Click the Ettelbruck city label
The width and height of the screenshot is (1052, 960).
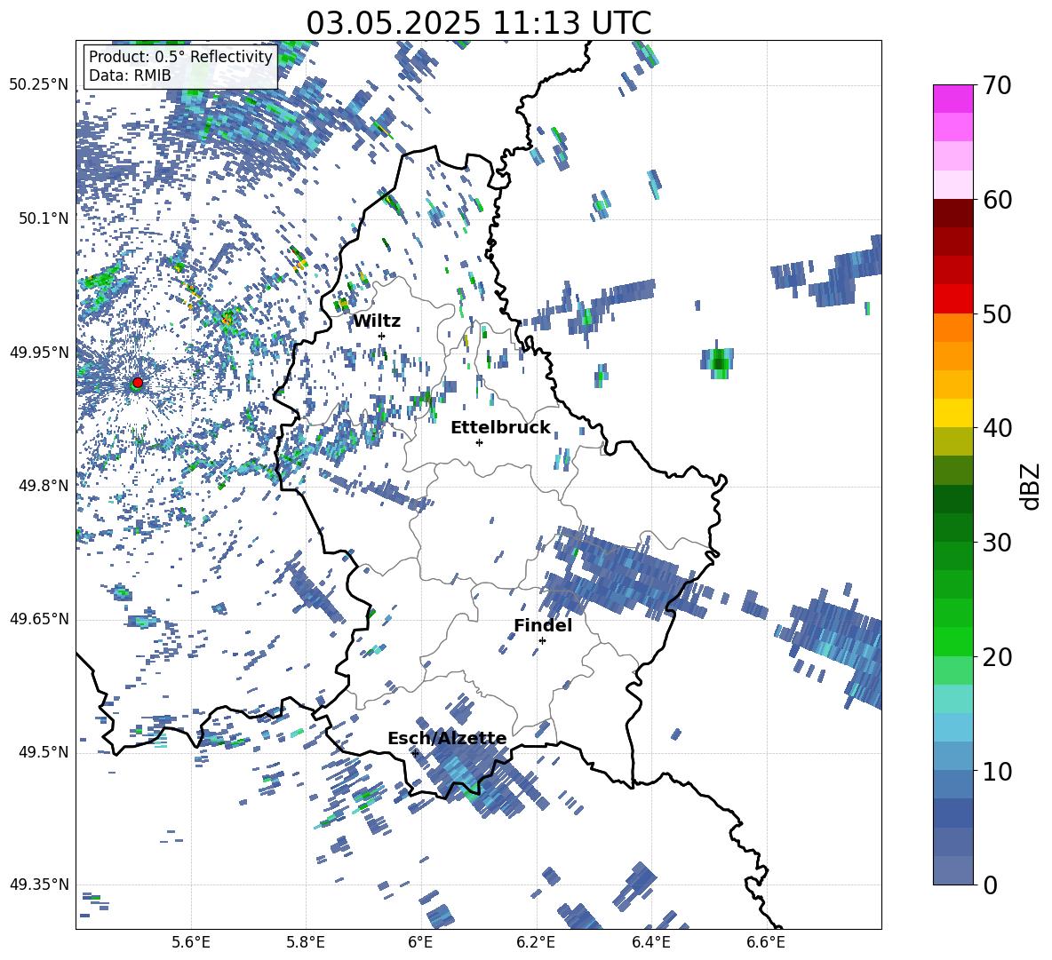[500, 428]
